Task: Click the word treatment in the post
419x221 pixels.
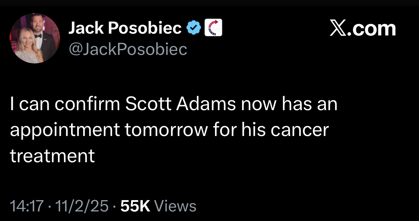Action: (x=53, y=155)
